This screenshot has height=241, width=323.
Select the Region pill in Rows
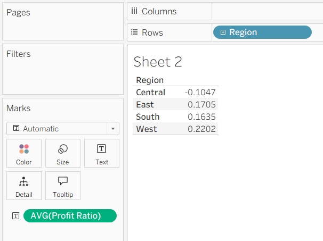point(262,32)
